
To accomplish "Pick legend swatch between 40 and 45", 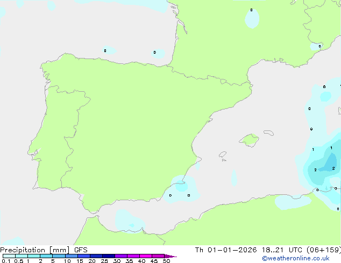I will (x=146, y=256).
